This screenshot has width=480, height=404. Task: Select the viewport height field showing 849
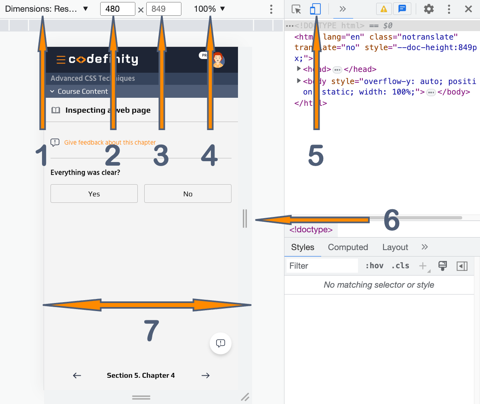coord(164,9)
